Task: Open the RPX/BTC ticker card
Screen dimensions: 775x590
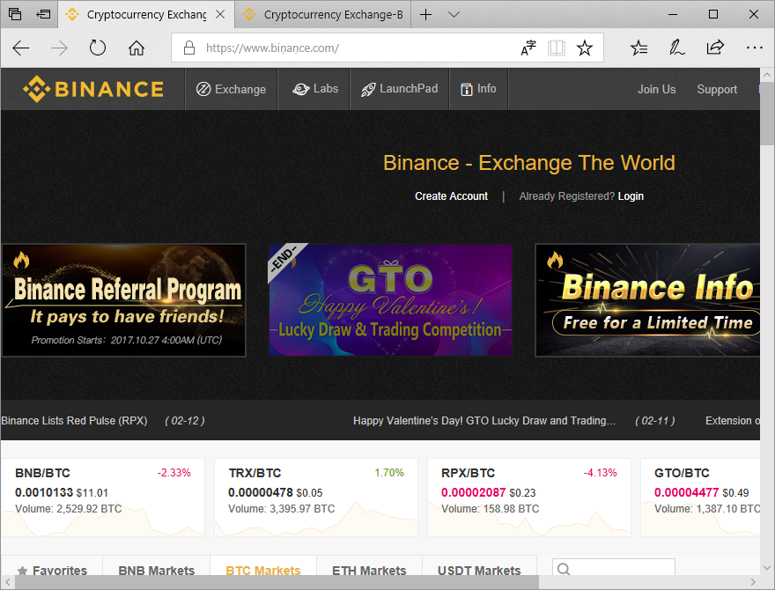Action: coord(529,498)
